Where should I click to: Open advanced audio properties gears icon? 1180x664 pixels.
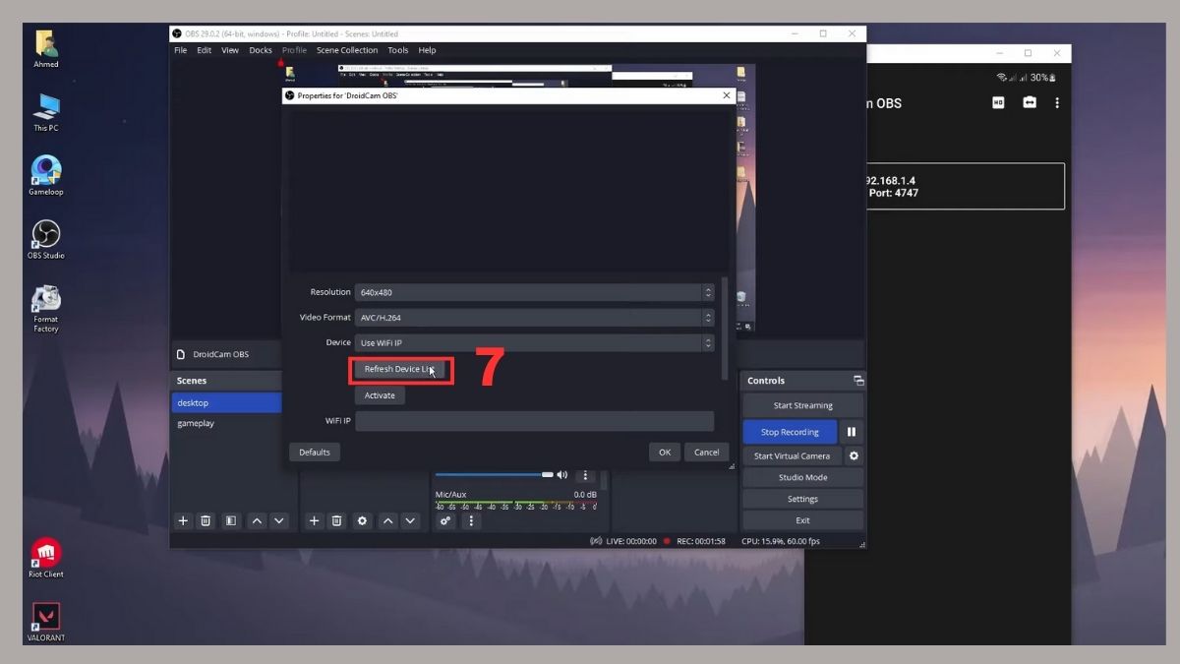click(x=445, y=520)
